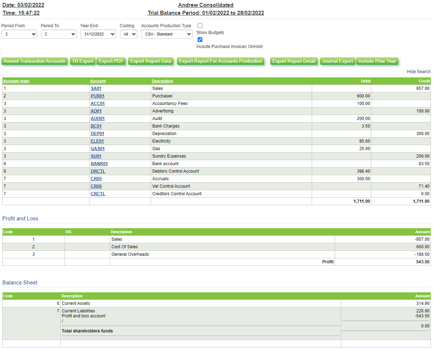Viewport: 433px width, 350px height.
Task: Click the Bank Charges debit 3.50
Action: (366, 126)
